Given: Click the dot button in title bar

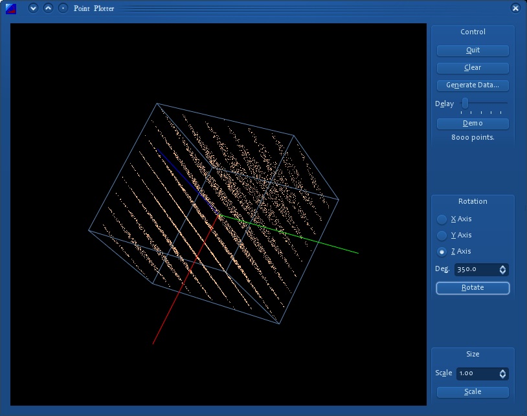Looking at the screenshot, I should coord(63,8).
